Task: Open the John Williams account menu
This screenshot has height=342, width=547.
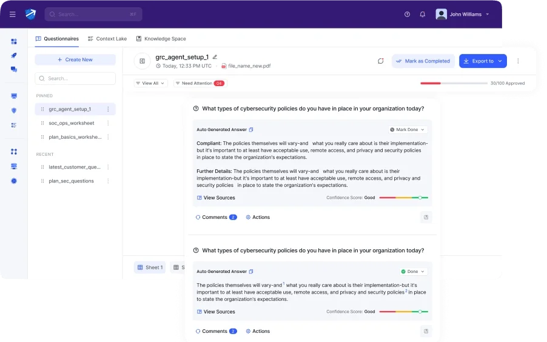Action: [463, 15]
